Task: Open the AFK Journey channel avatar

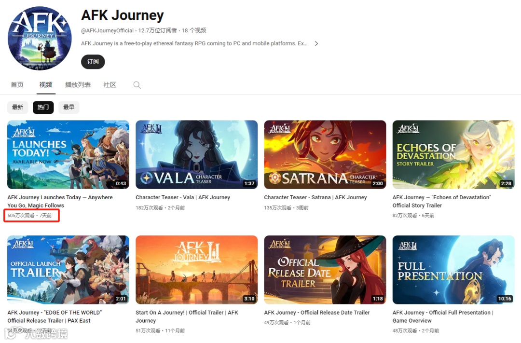Action: (40, 38)
